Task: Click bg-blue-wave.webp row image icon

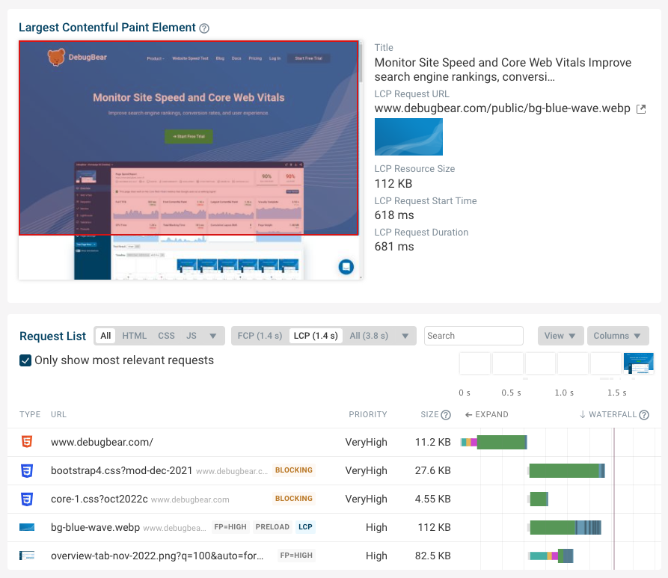Action: coord(27,527)
